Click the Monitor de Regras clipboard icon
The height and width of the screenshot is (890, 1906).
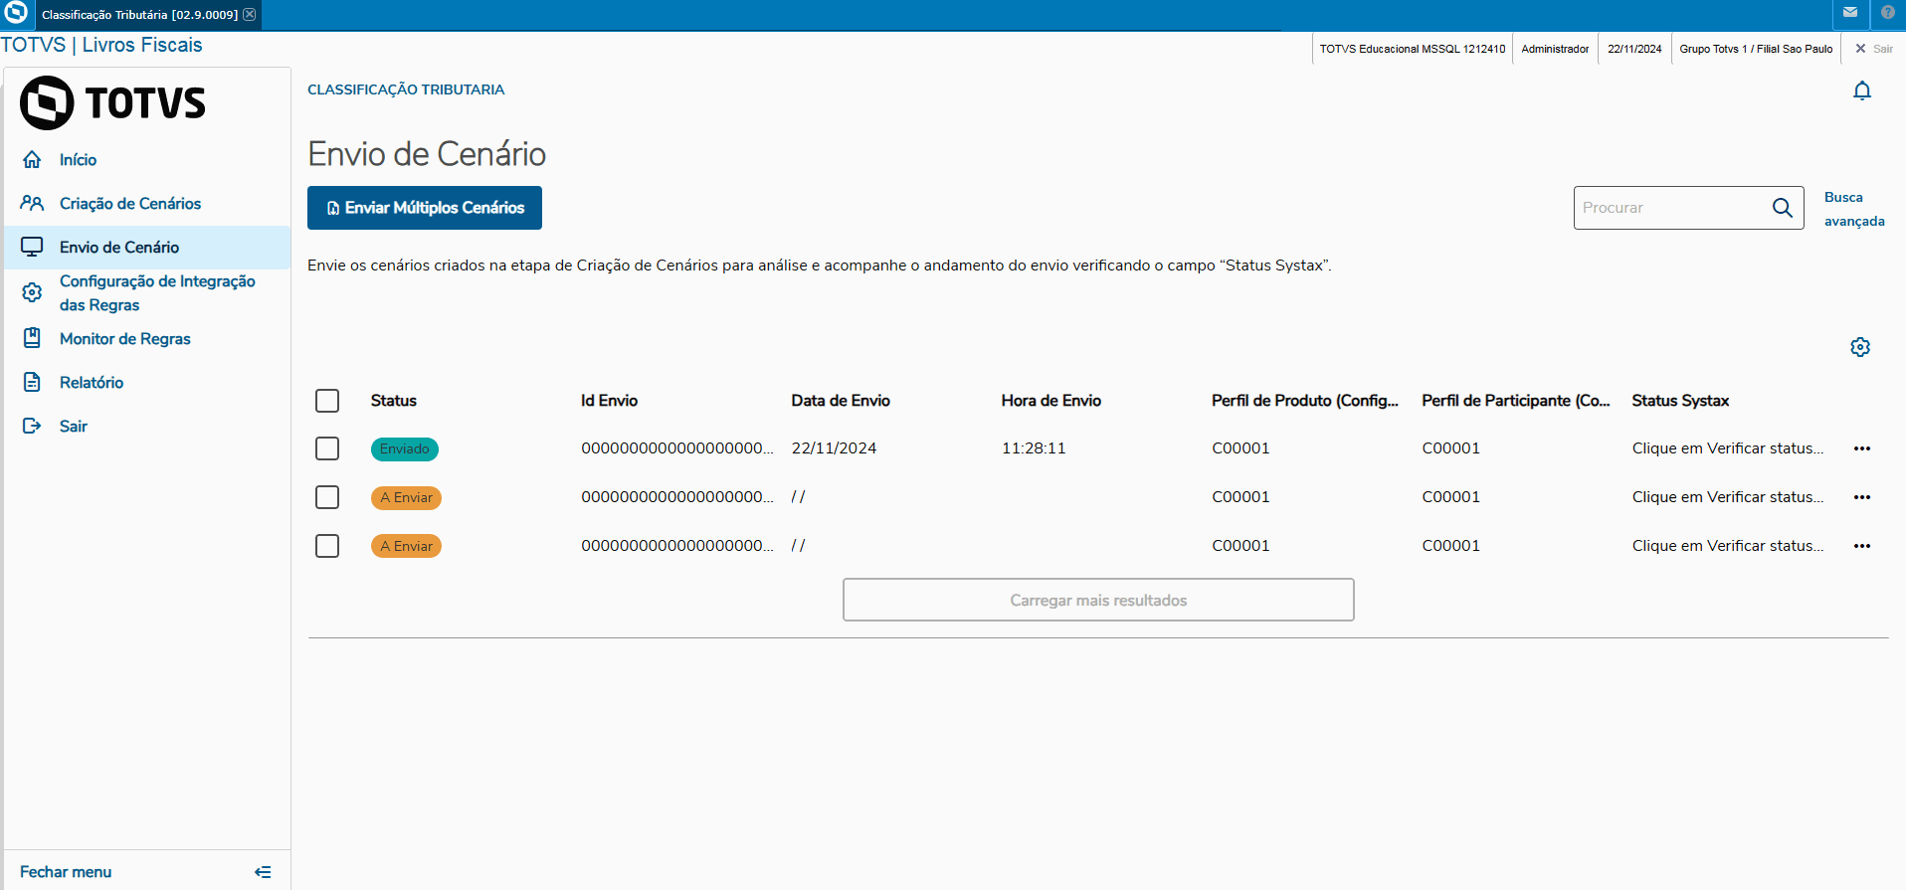click(x=32, y=338)
